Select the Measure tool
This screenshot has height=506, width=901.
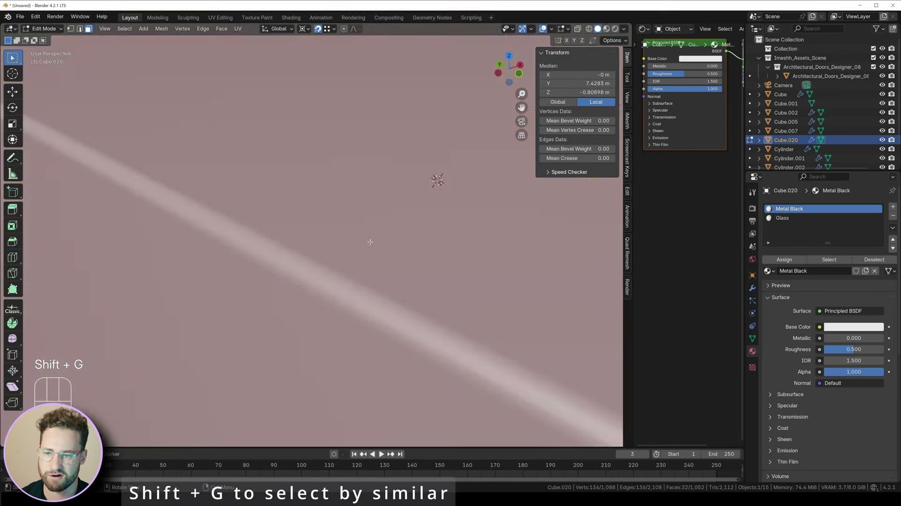click(13, 174)
